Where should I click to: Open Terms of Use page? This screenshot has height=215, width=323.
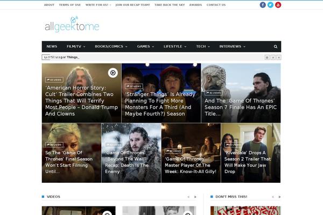click(70, 5)
